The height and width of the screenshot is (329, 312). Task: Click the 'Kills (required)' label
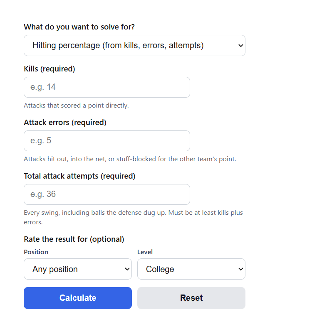click(x=50, y=69)
